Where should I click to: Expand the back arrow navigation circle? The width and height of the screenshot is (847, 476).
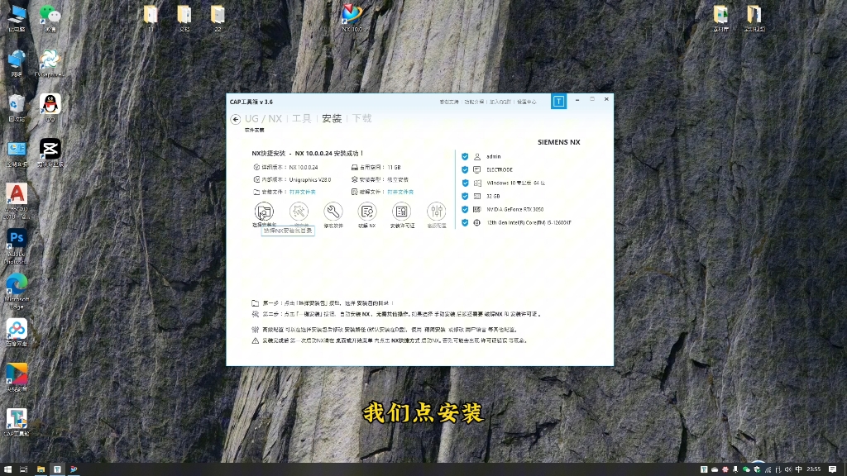(235, 119)
